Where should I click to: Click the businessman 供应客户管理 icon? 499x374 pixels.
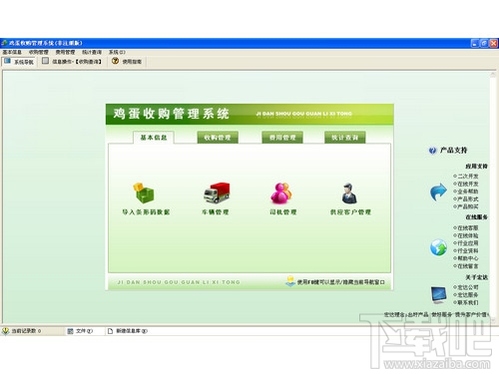coord(349,192)
